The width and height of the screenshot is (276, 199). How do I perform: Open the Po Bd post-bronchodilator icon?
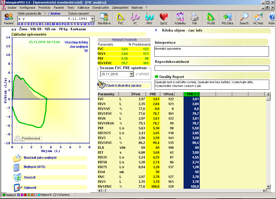[x=211, y=17]
